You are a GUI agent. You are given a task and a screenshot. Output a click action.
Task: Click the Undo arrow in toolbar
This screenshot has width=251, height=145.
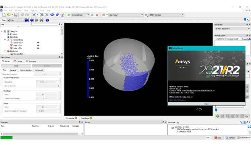click(x=22, y=15)
